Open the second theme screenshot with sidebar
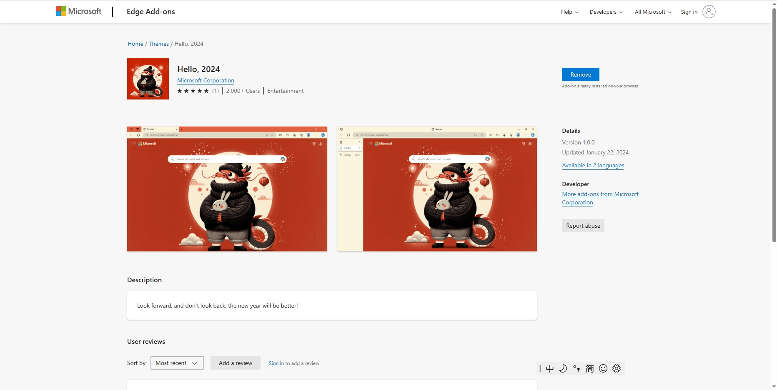 pyautogui.click(x=437, y=189)
